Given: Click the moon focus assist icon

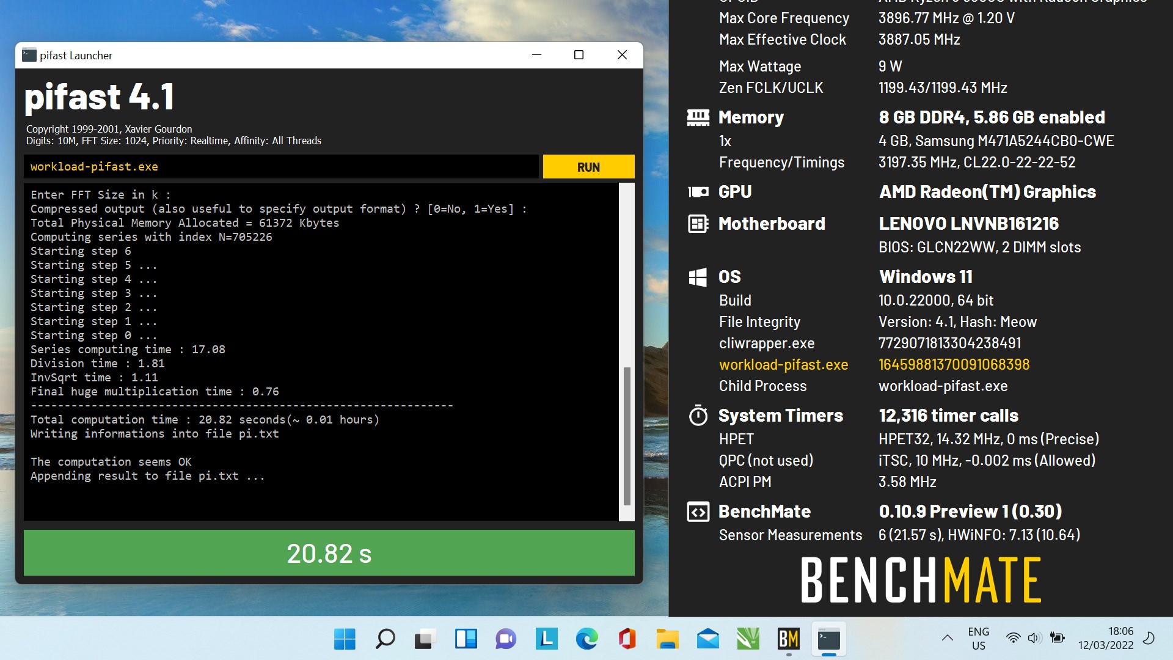Looking at the screenshot, I should click(1149, 638).
